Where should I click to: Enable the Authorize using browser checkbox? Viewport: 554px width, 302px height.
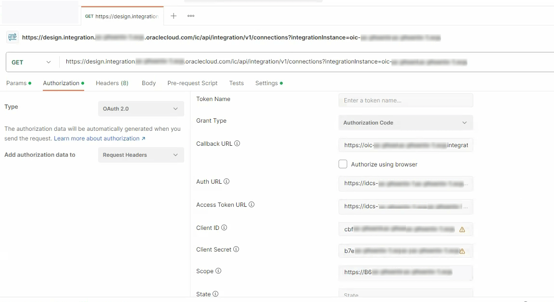(x=343, y=164)
